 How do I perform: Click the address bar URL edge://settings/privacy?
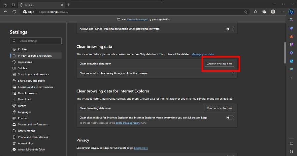(x=53, y=12)
